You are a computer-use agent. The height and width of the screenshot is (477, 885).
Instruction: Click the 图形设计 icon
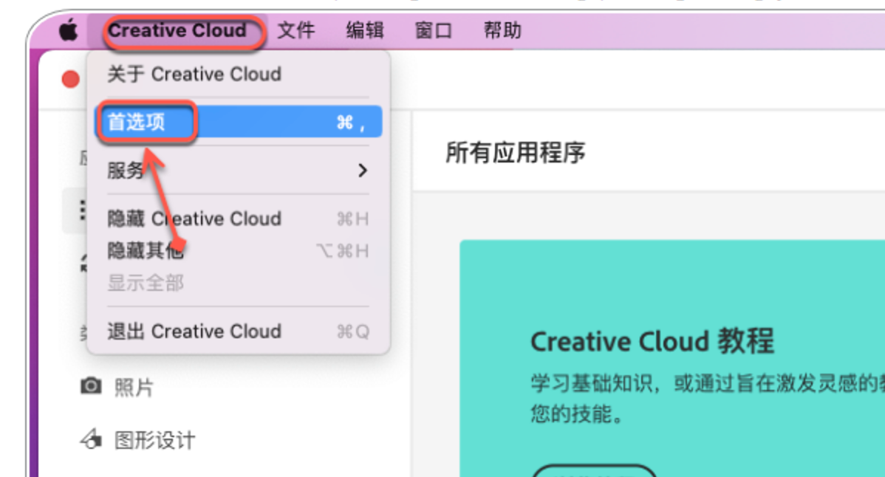[x=91, y=439]
